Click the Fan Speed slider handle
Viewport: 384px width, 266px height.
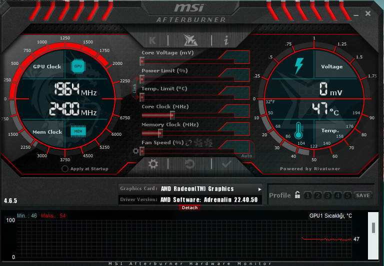coord(142,151)
